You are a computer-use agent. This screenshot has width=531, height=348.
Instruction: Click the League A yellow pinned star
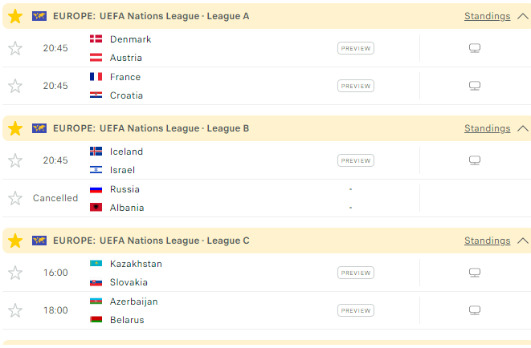pos(15,16)
